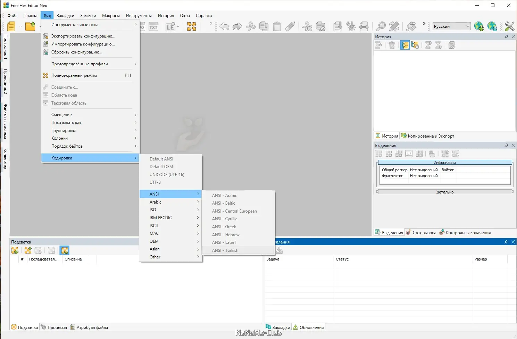Screen dimensions: 517x339
Task: Switch to Обновления tab
Action: tap(308, 328)
